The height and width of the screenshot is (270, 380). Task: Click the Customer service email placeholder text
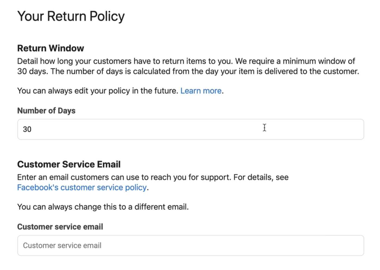[x=62, y=245]
